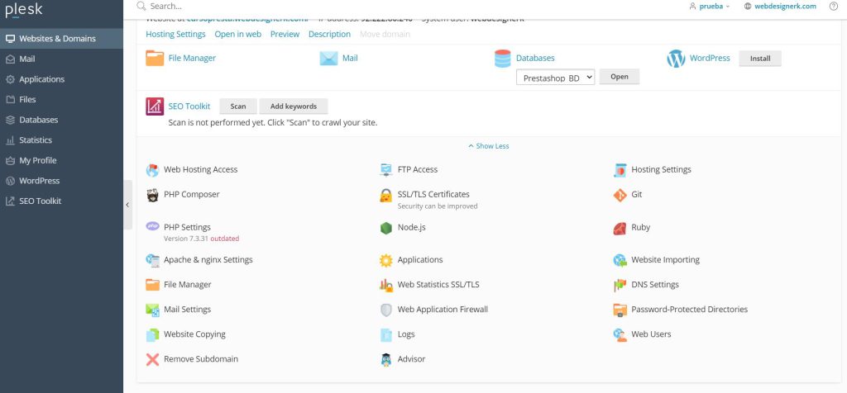
Task: Collapse the sidebar with arrow handle
Action: [x=127, y=205]
